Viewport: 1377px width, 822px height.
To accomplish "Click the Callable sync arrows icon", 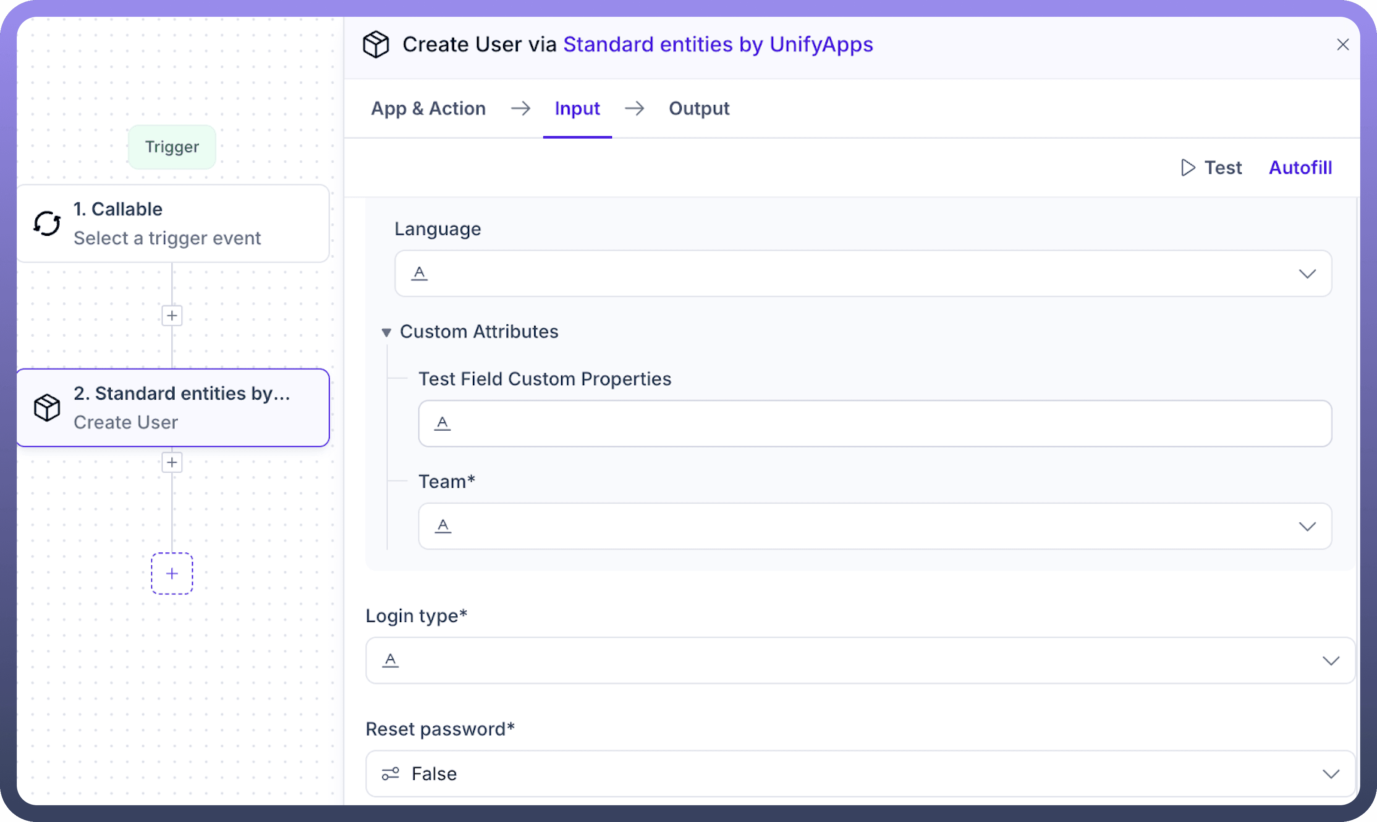I will click(47, 223).
